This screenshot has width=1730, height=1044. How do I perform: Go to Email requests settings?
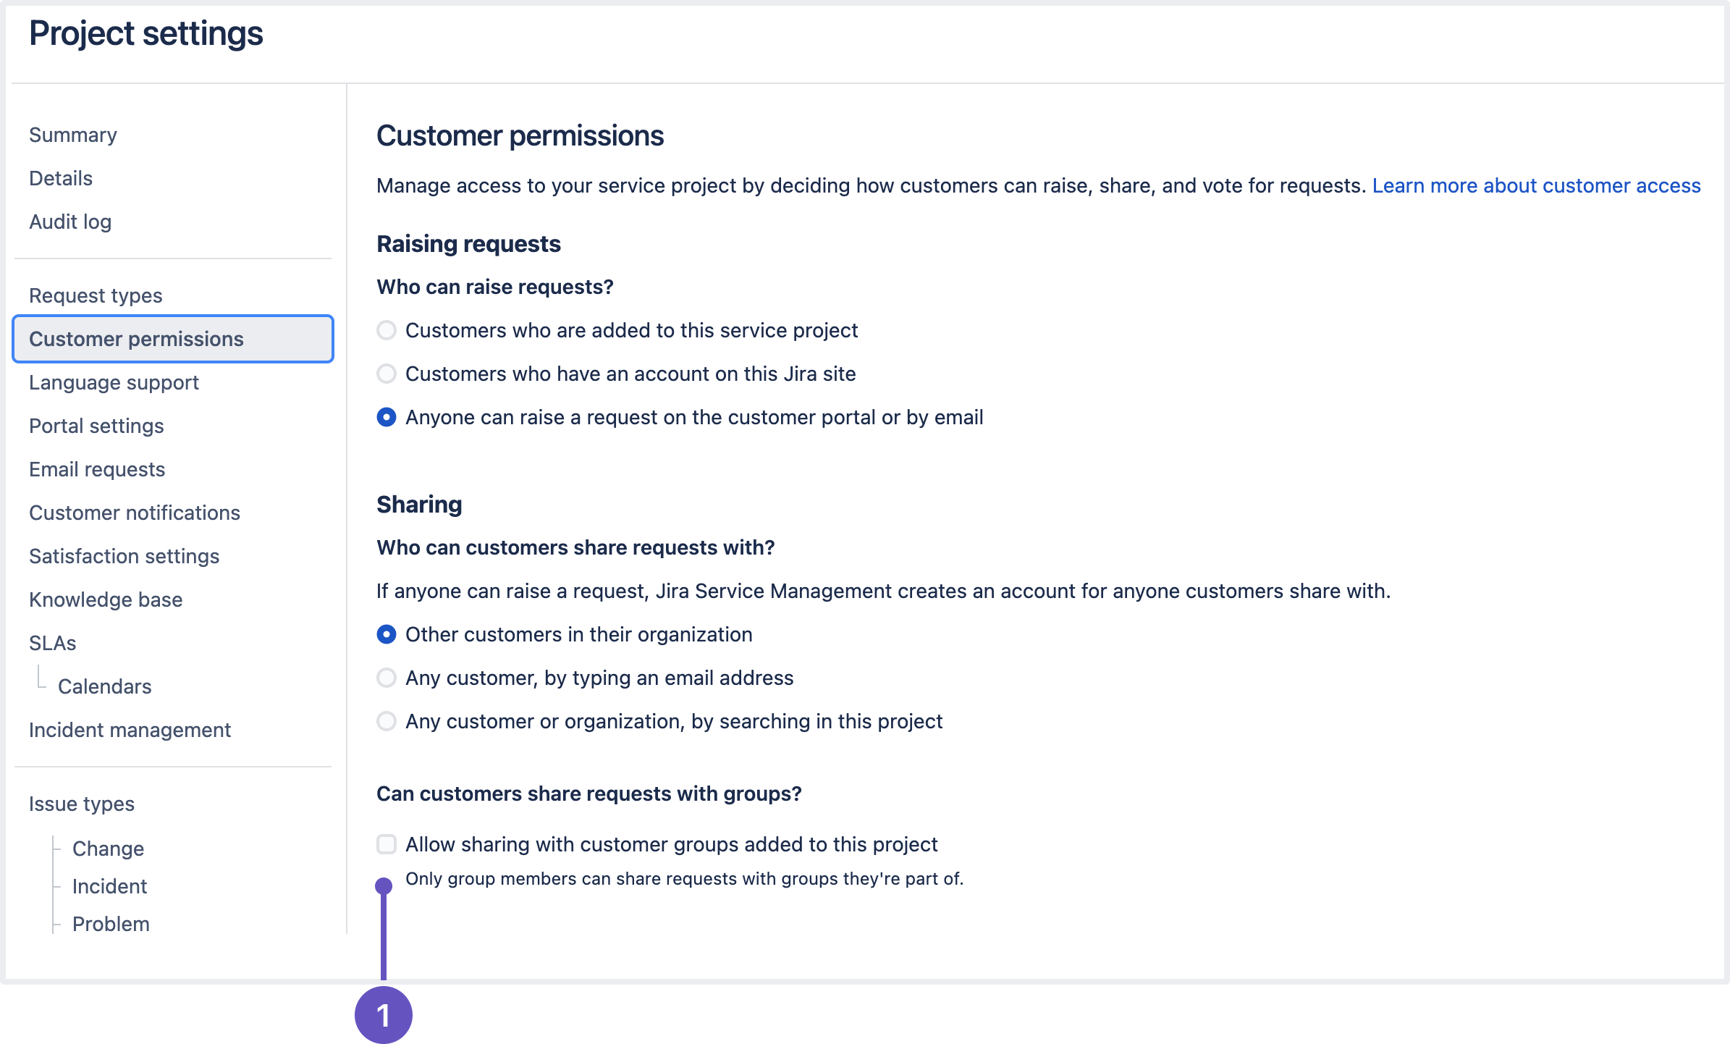(x=97, y=470)
